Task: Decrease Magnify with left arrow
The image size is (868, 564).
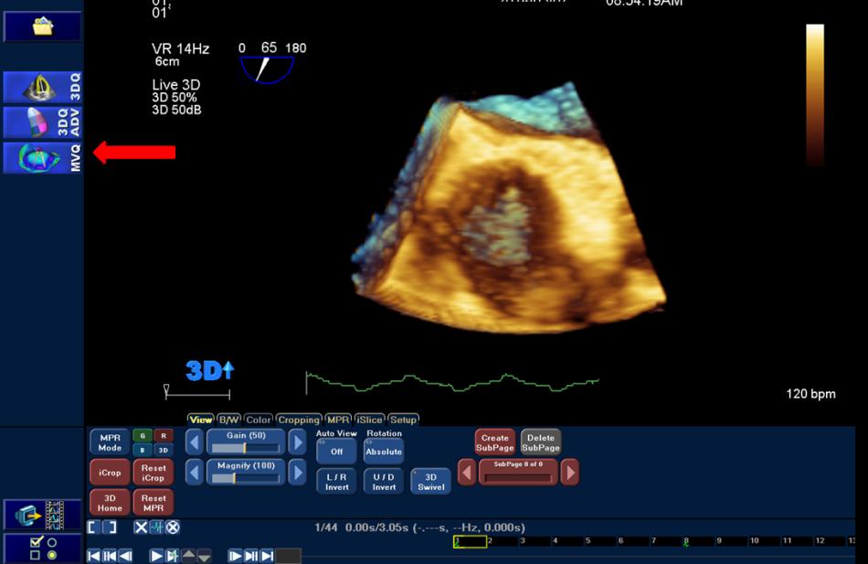Action: pos(194,473)
